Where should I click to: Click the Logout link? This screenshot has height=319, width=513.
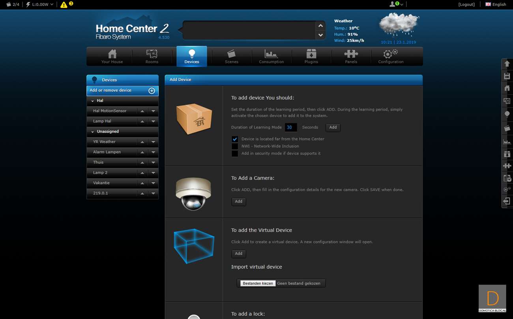[466, 4]
